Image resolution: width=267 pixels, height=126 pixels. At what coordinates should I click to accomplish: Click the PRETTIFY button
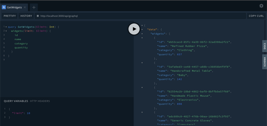[10, 16]
